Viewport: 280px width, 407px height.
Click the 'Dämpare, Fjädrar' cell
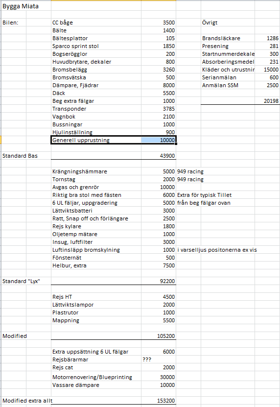[96, 85]
